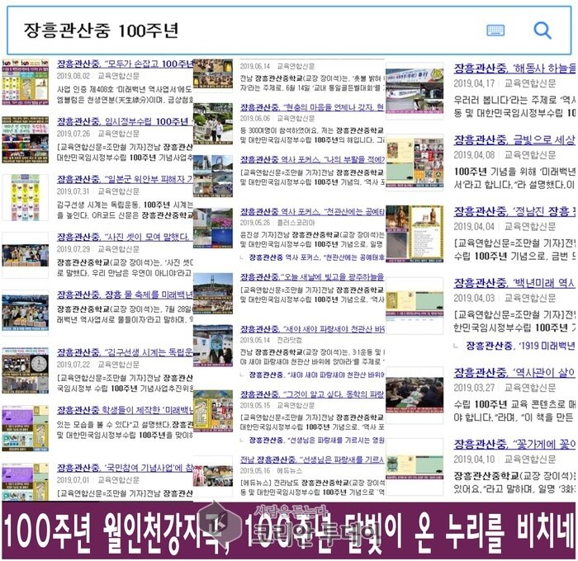Open related sub-link 역사 포커스 "천관산에는 공예태후"

pyautogui.click(x=316, y=257)
